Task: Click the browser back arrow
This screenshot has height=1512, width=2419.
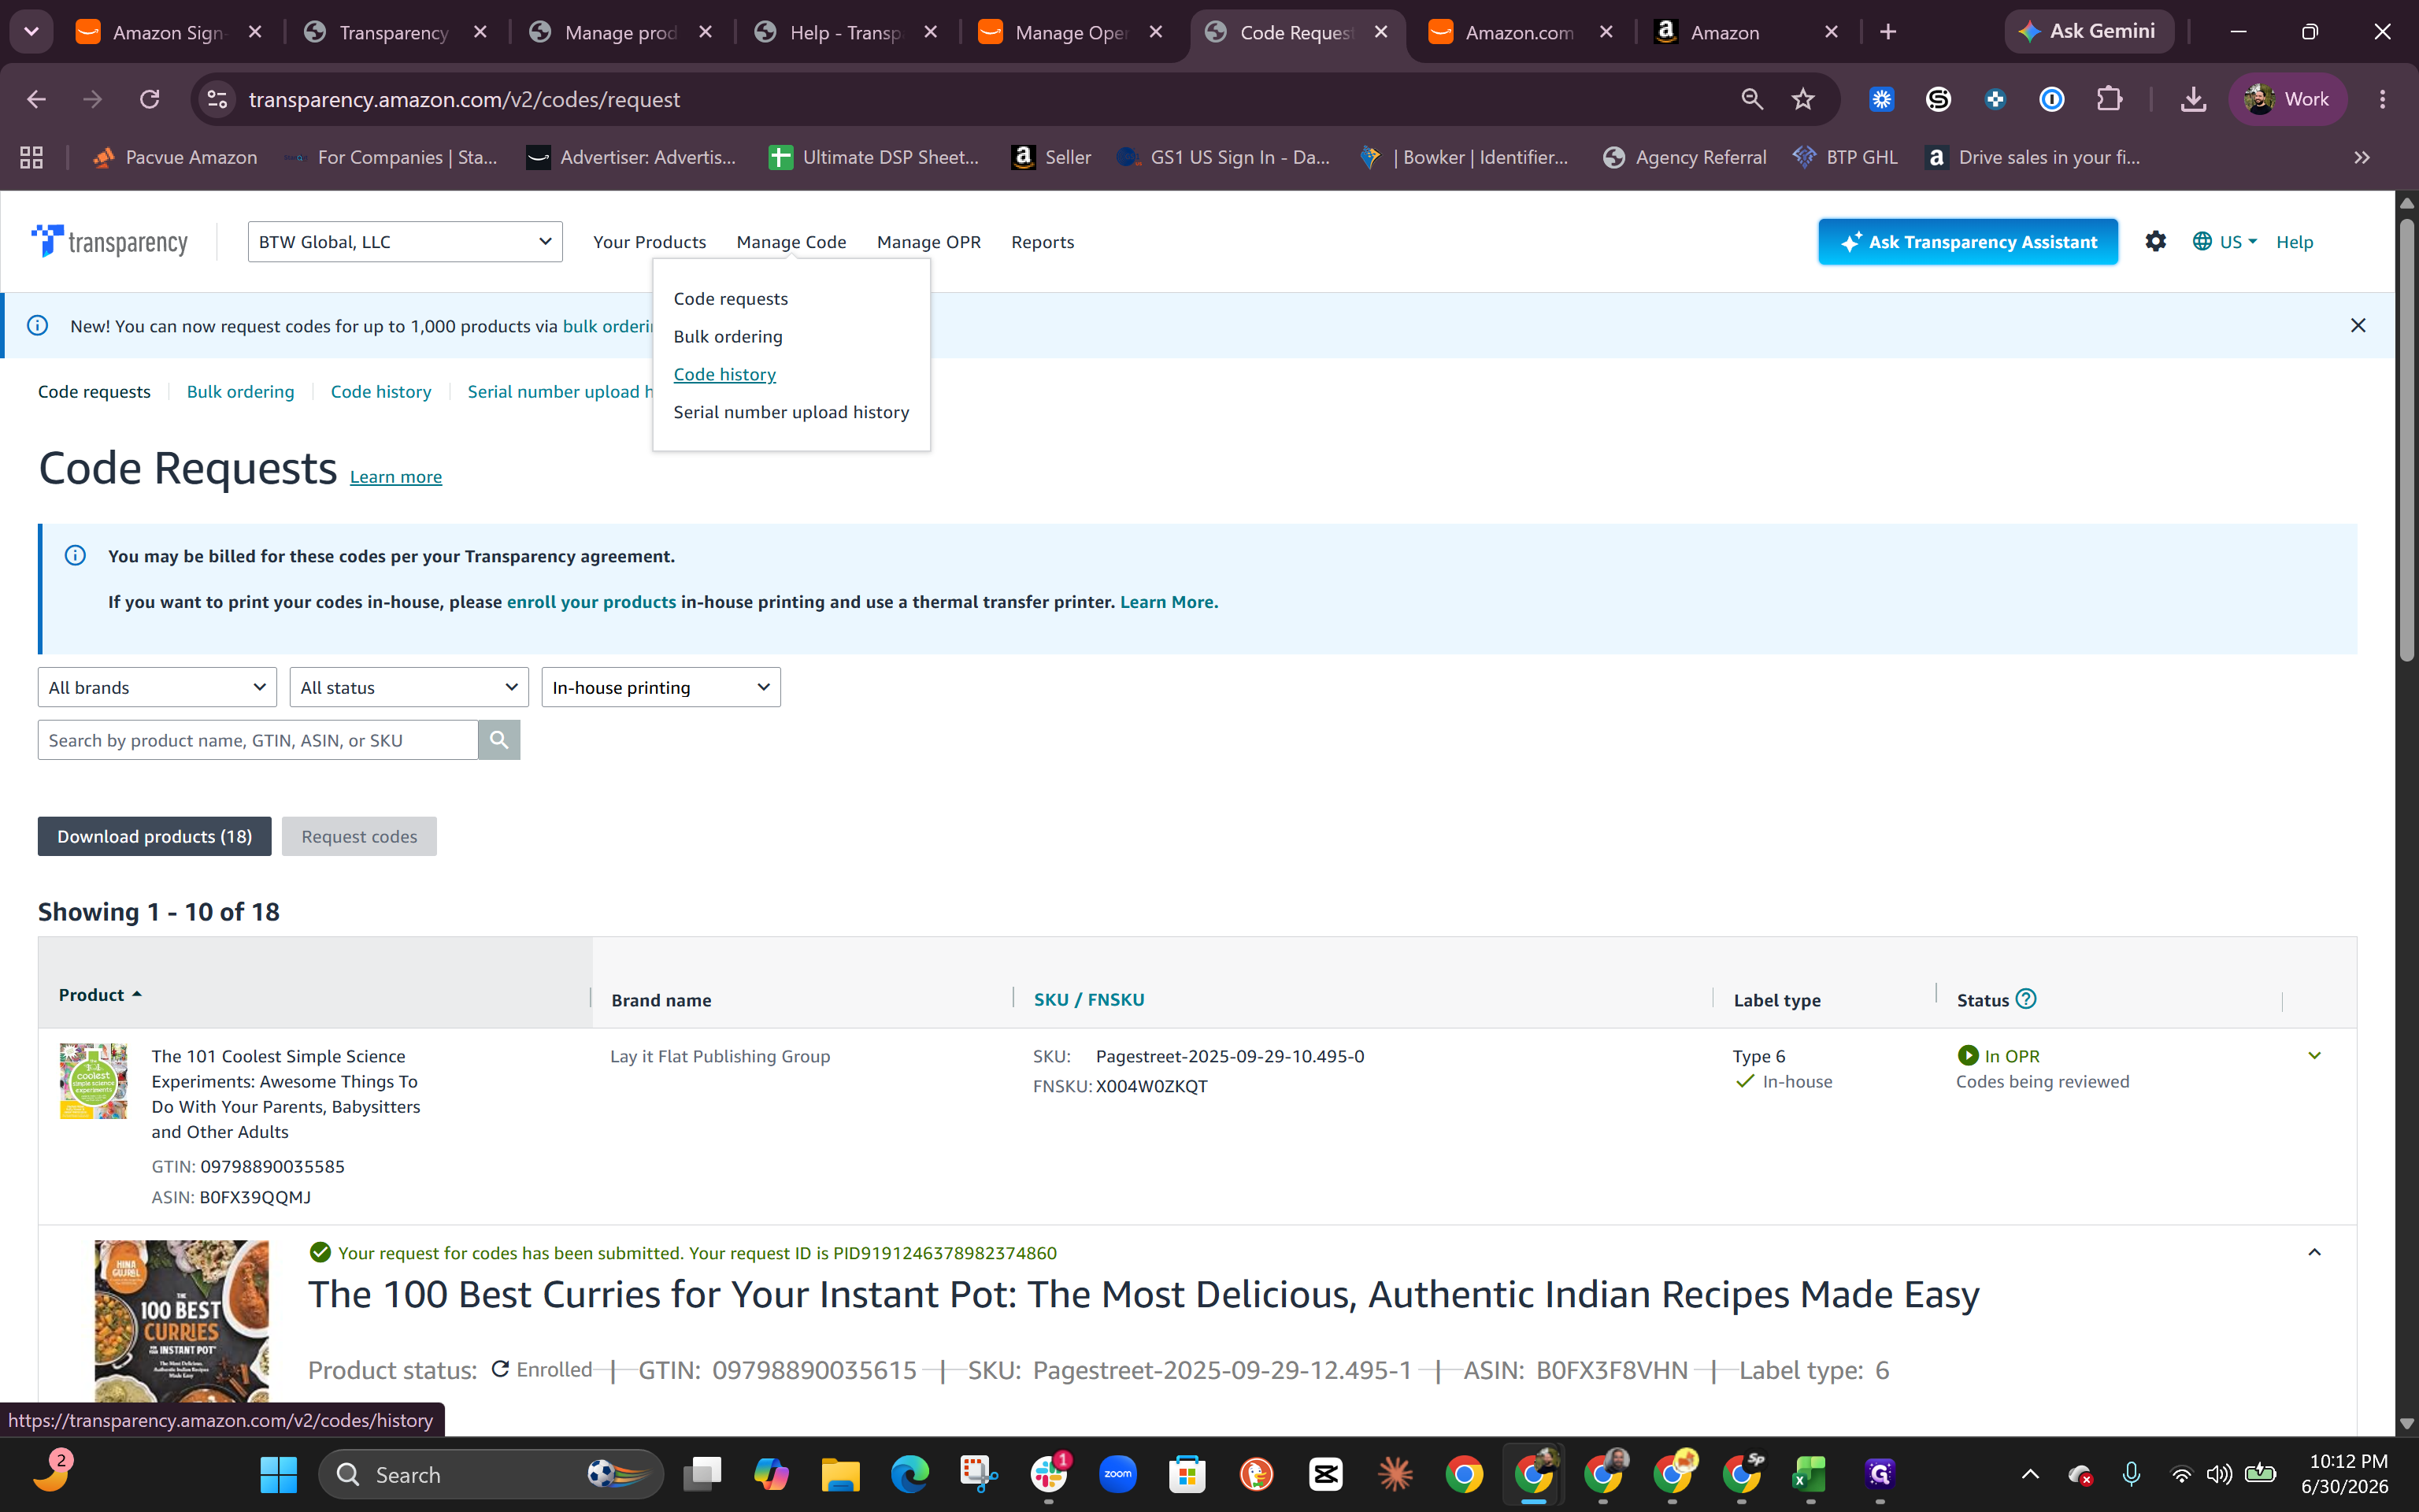Action: click(x=36, y=99)
